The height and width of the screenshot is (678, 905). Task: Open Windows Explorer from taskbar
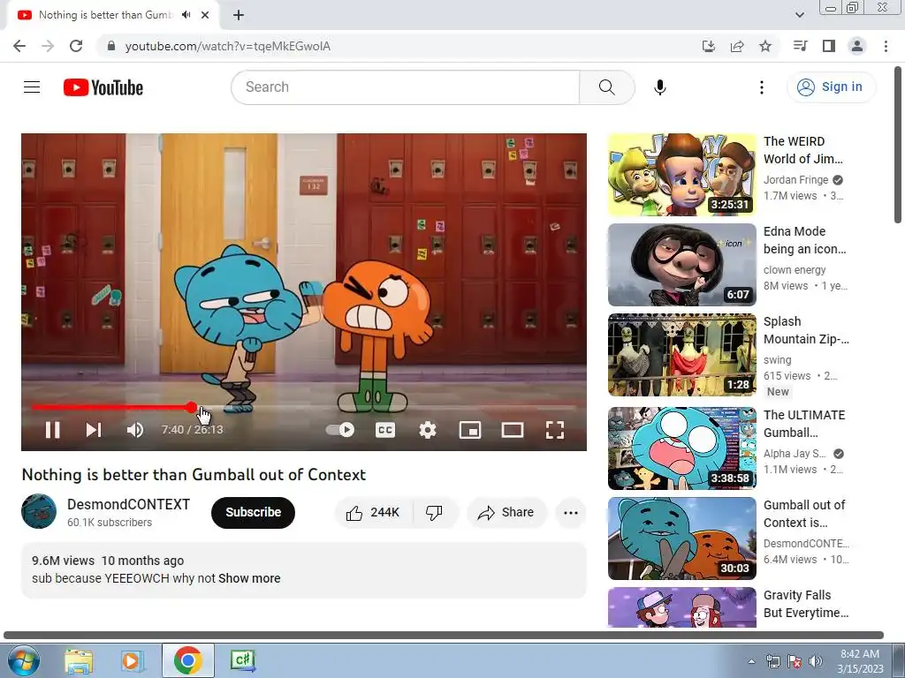(x=79, y=660)
